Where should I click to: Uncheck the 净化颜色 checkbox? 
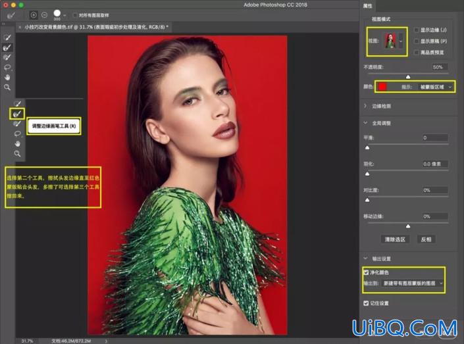pos(366,272)
